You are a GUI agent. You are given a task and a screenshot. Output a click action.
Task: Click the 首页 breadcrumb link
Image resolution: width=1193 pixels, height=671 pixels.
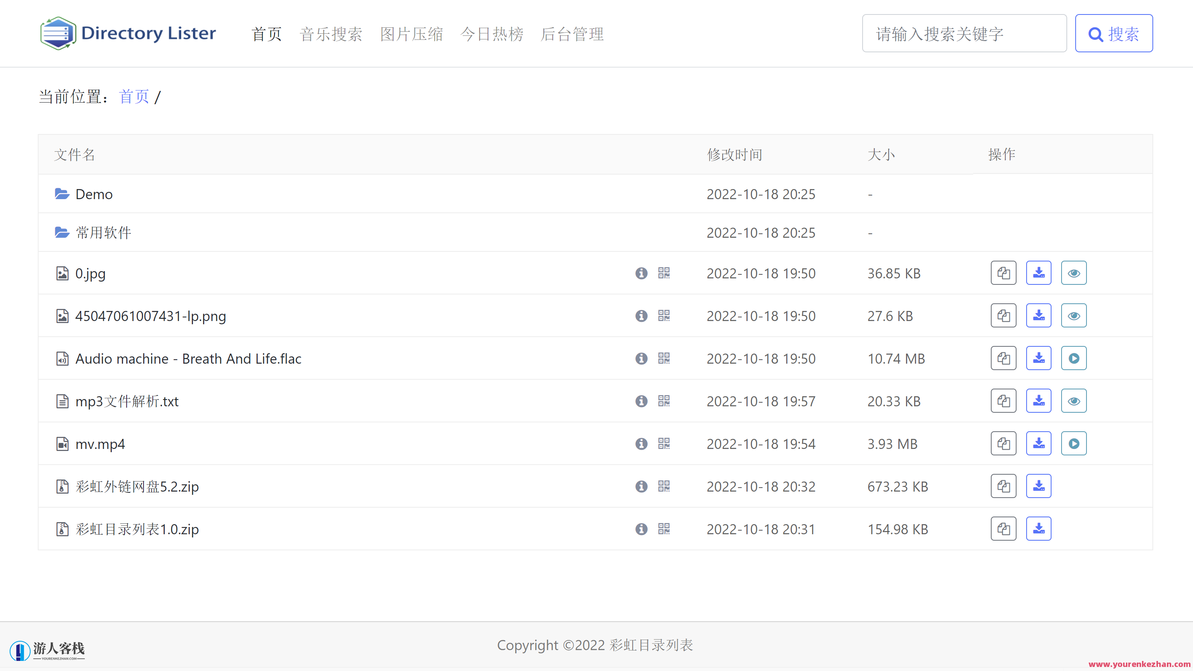pyautogui.click(x=134, y=97)
